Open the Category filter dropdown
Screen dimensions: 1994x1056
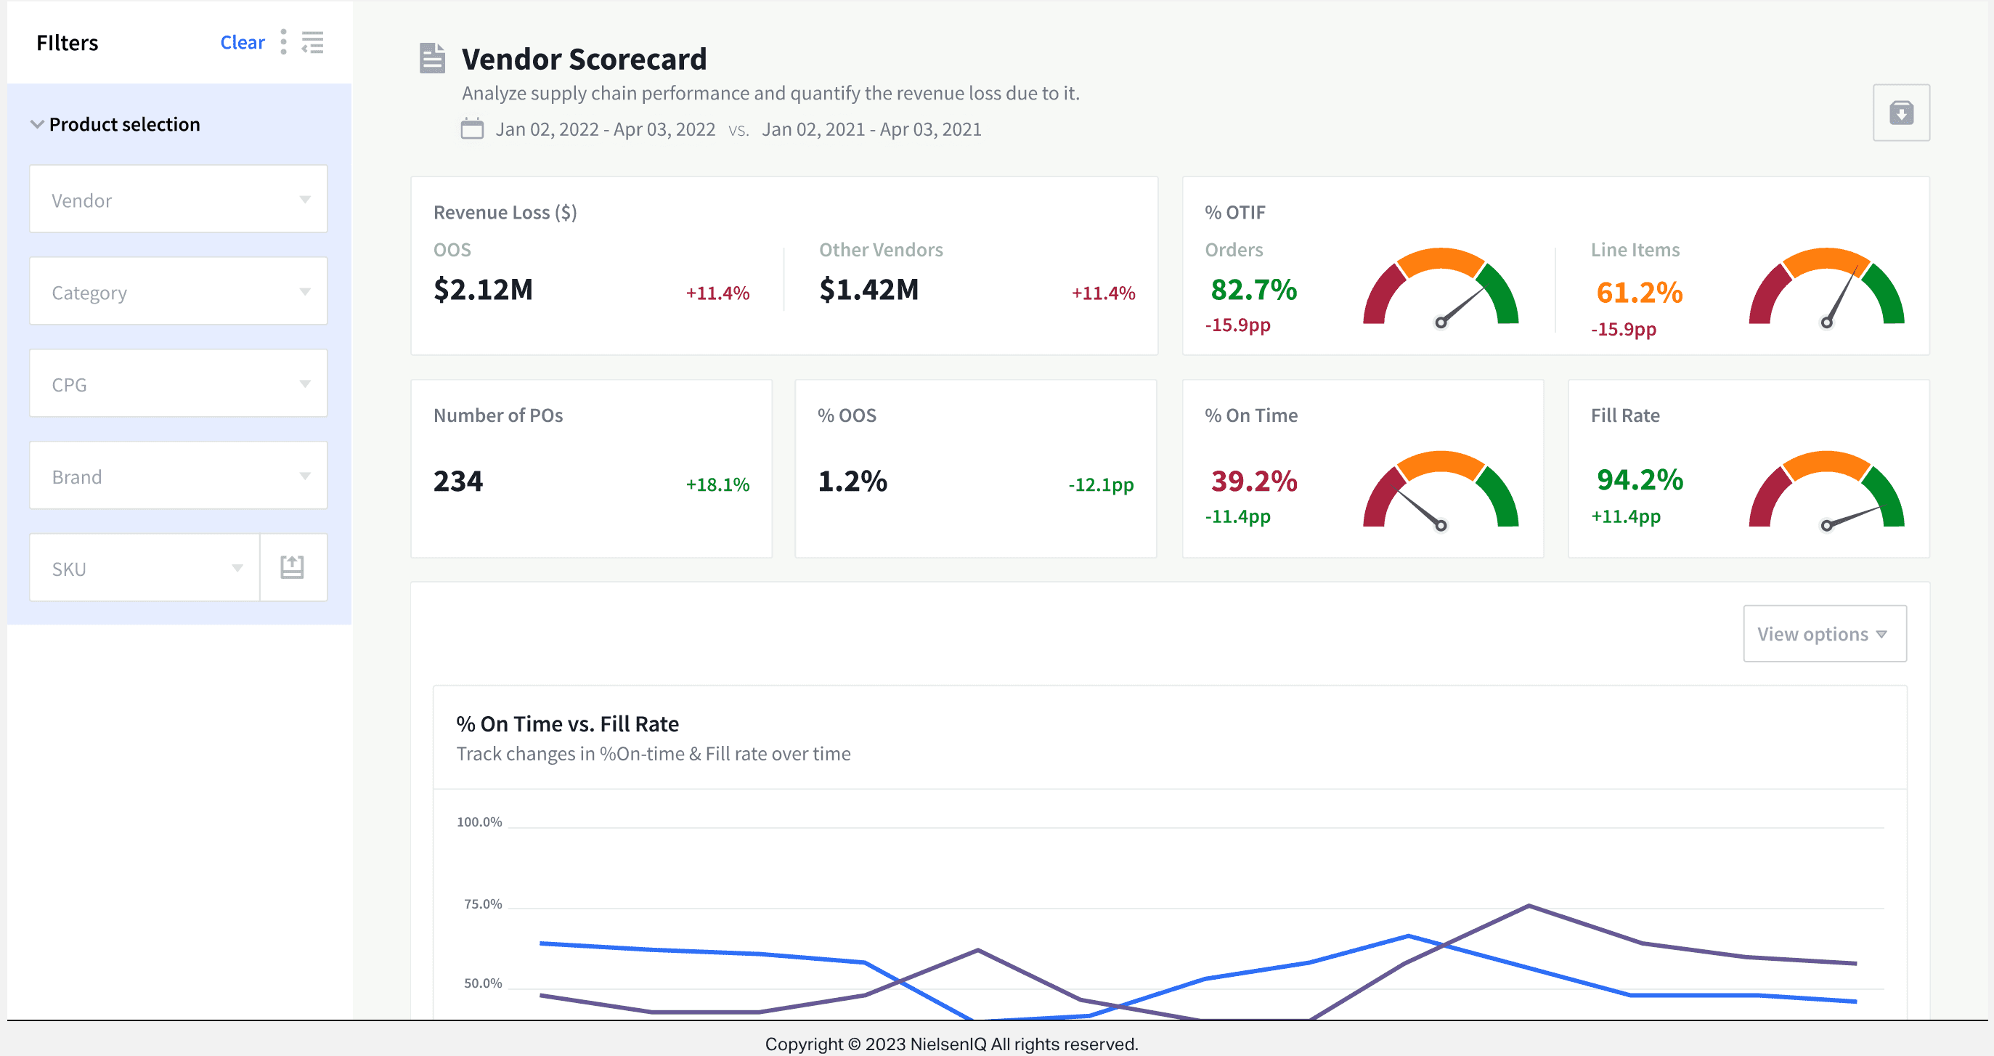[178, 292]
